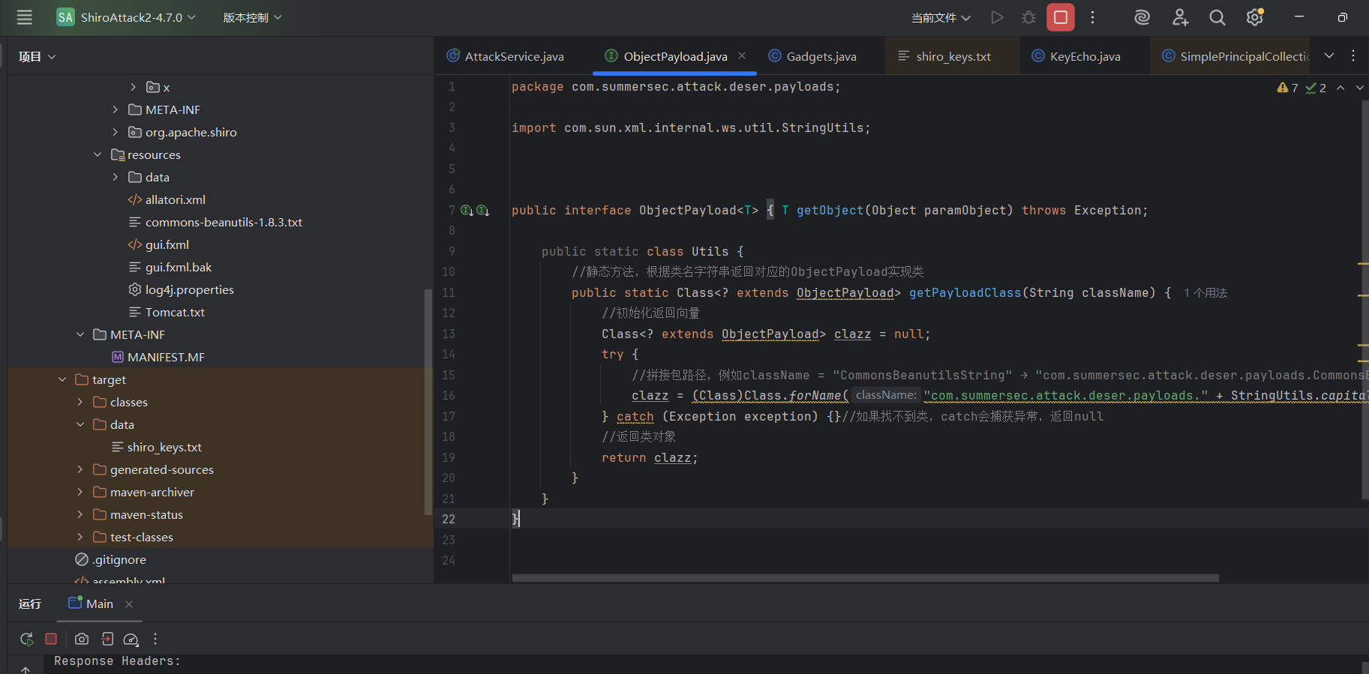
Task: Click the screenshot camera icon in Run panel
Action: [x=82, y=639]
